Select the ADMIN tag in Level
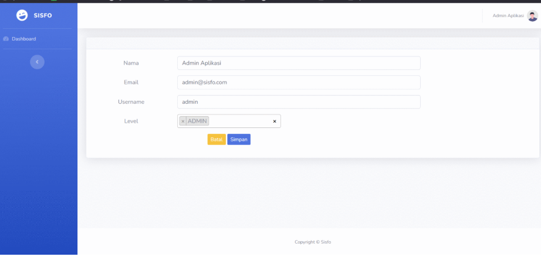Viewport: 541px width, 260px height. pyautogui.click(x=197, y=121)
